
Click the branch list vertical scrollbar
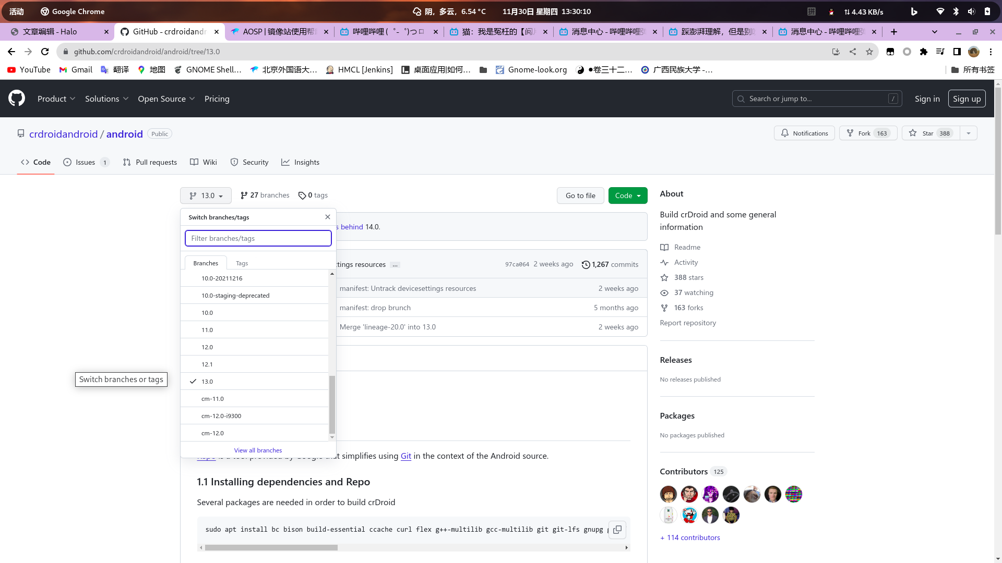tap(332, 405)
